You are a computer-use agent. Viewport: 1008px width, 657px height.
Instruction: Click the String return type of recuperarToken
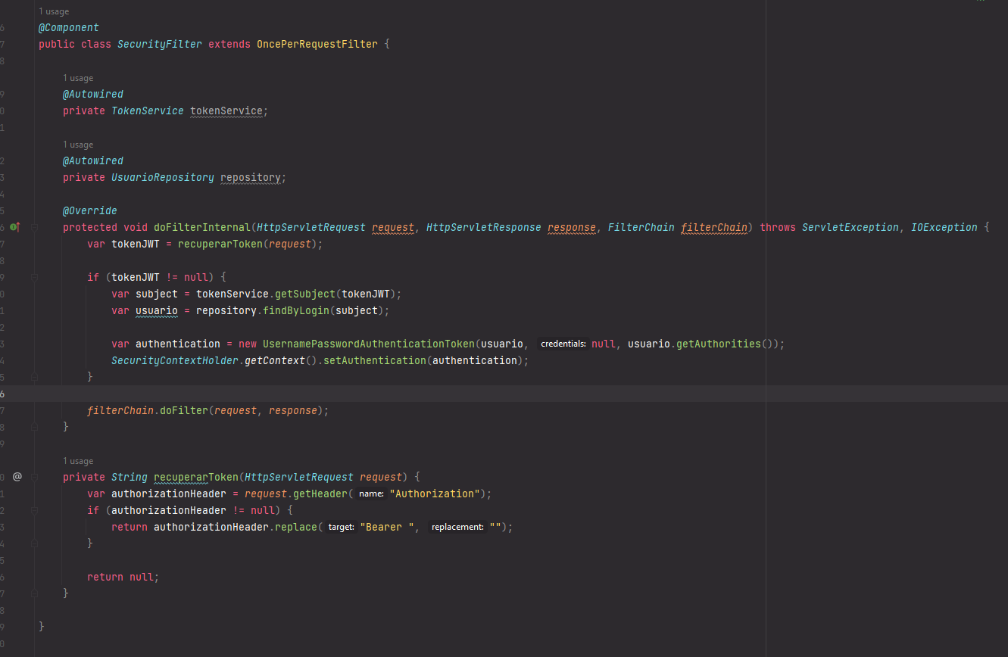[130, 477]
